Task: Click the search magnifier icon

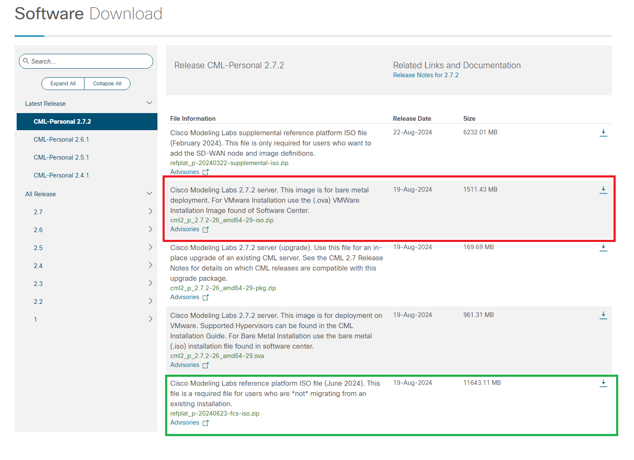Action: coord(26,61)
